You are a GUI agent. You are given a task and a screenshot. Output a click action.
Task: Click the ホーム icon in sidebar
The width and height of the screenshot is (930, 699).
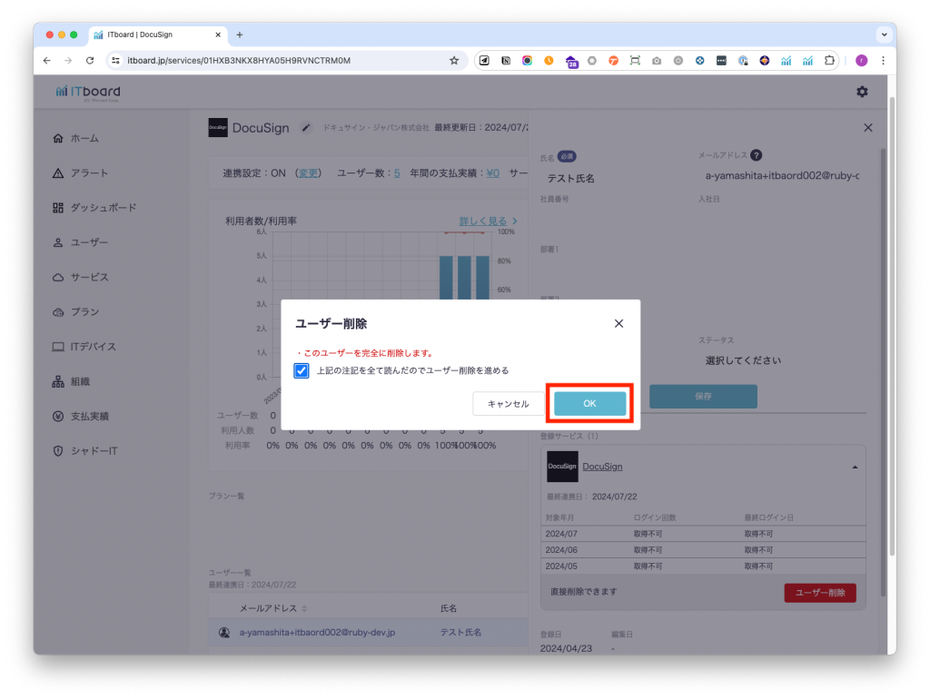point(58,139)
